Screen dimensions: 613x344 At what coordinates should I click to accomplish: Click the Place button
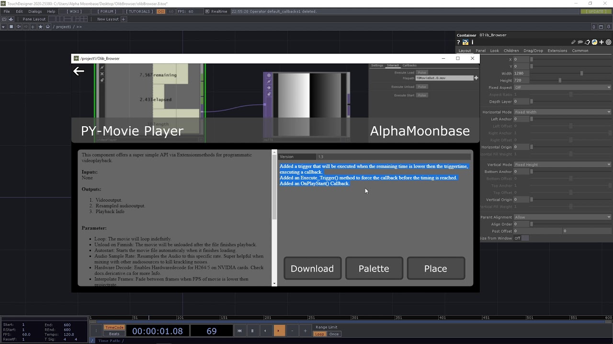tap(435, 269)
